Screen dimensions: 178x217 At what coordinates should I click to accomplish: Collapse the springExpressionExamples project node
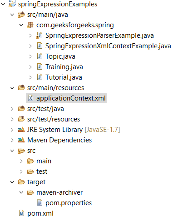click(3, 4)
